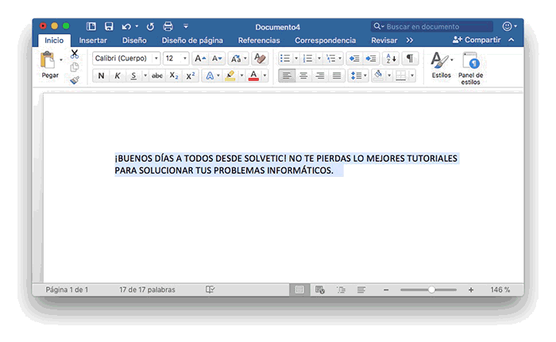Expand the font color dropdown arrow
556x342 pixels.
click(x=264, y=75)
